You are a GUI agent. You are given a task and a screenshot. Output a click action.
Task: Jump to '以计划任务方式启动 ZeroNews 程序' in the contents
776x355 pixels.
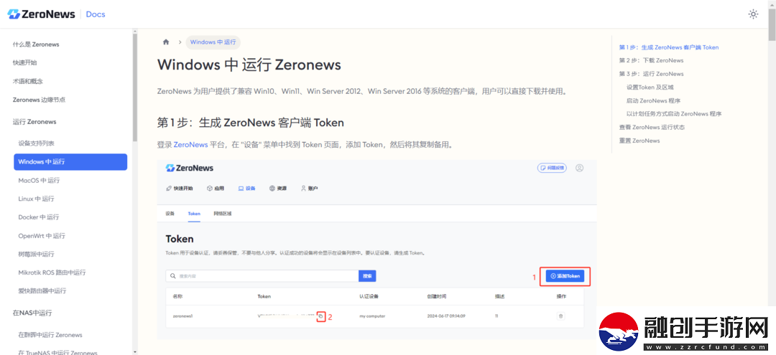(x=673, y=113)
